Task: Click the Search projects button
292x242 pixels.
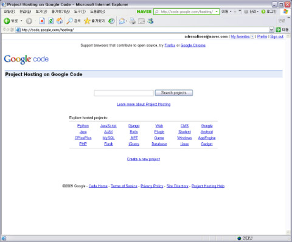Action: [x=174, y=93]
